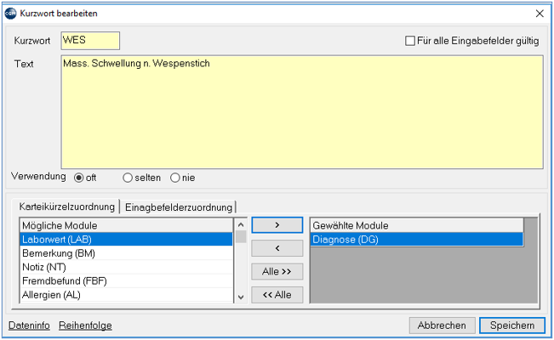The image size is (554, 340).
Task: Click the module list scroll up arrow
Action: (241, 224)
